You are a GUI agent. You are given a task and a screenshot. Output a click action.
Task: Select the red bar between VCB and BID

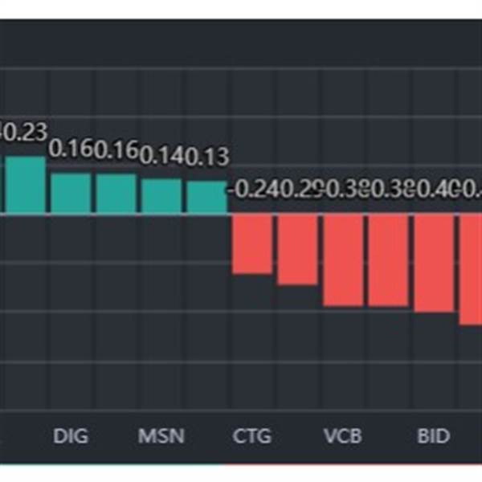point(388,259)
